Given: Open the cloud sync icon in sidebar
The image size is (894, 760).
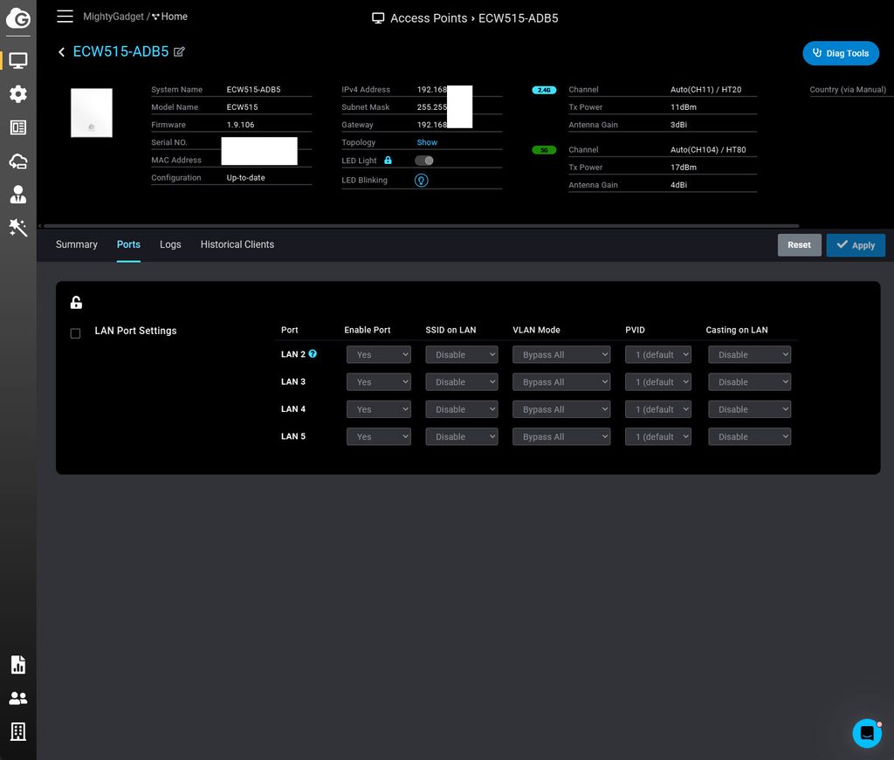Looking at the screenshot, I should [x=18, y=161].
